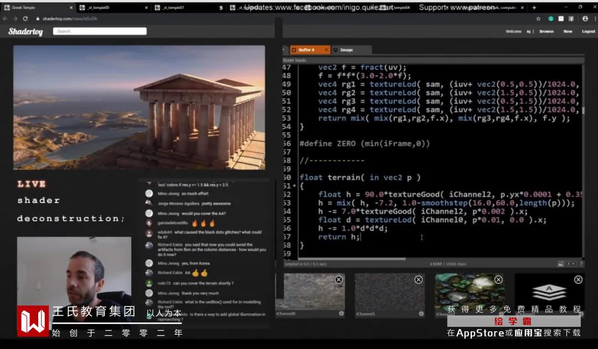Switch to the _st_temple00 browser tab
Screen dimensions: 598x349
click(114, 8)
